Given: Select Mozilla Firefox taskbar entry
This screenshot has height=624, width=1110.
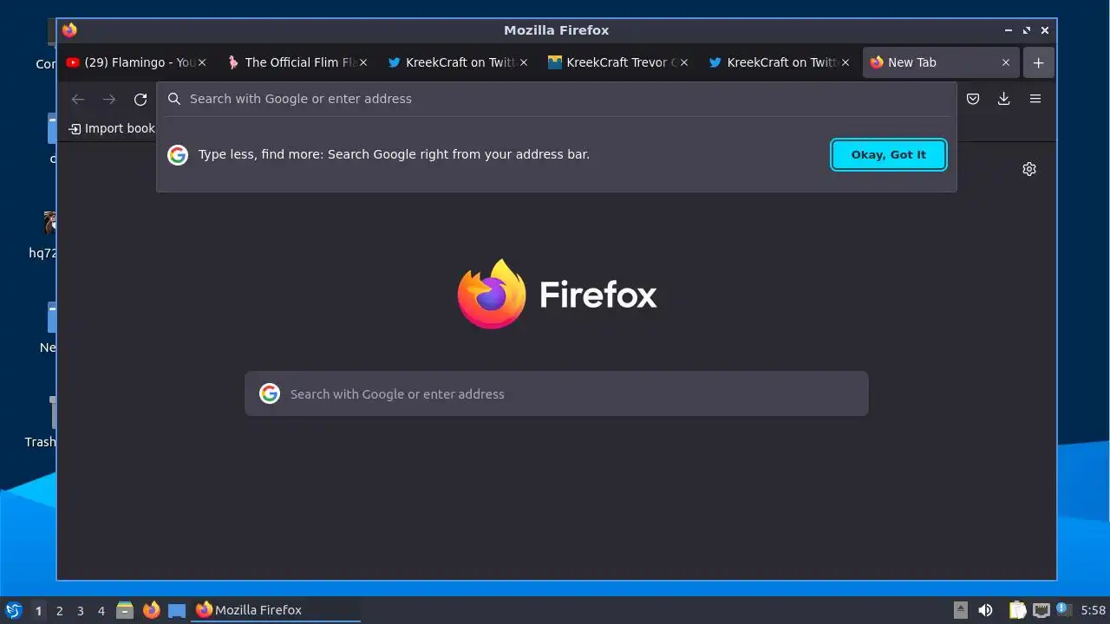Looking at the screenshot, I should pos(277,610).
